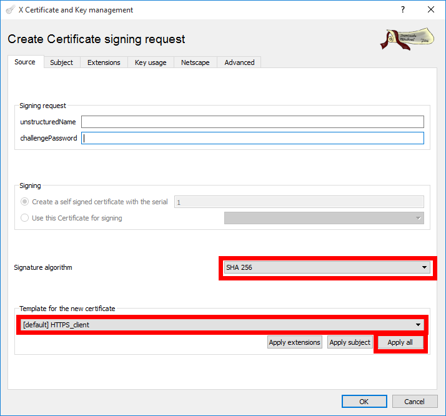Image resolution: width=446 pixels, height=416 pixels.
Task: Open the Extensions tab
Action: [x=104, y=62]
